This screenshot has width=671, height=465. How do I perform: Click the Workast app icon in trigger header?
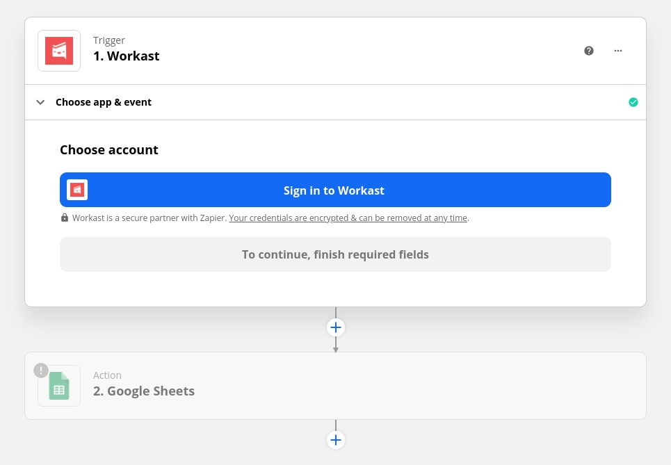point(59,51)
